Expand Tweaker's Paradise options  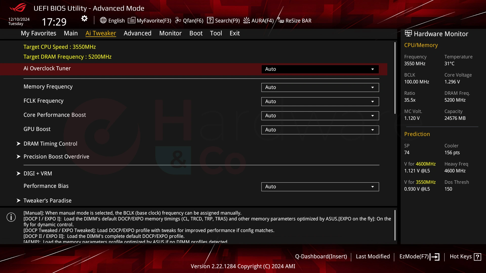click(47, 200)
